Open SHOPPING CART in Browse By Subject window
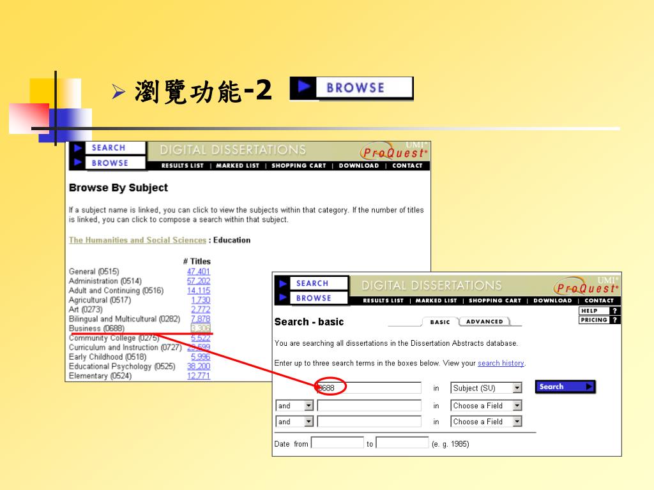 [x=299, y=165]
